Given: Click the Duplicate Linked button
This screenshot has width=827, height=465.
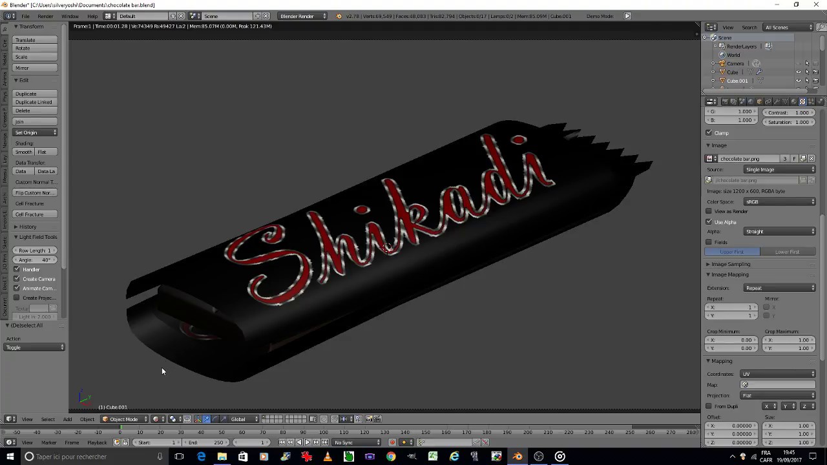Looking at the screenshot, I should click(x=36, y=102).
